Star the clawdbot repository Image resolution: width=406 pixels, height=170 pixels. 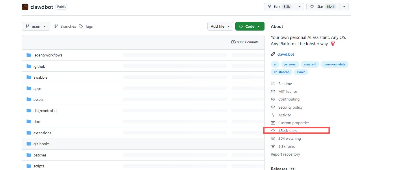[x=323, y=7]
